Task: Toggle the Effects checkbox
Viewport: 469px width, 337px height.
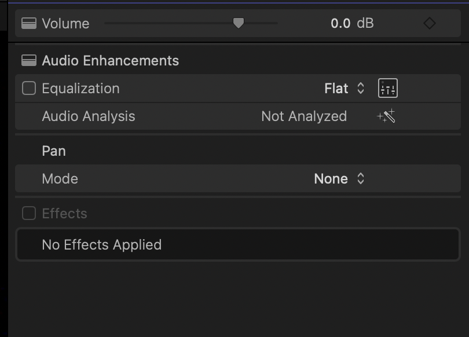Action: tap(28, 214)
